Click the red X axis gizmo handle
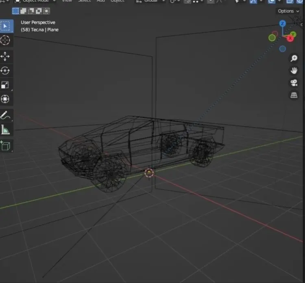This screenshot has height=283, width=305. coord(290,39)
